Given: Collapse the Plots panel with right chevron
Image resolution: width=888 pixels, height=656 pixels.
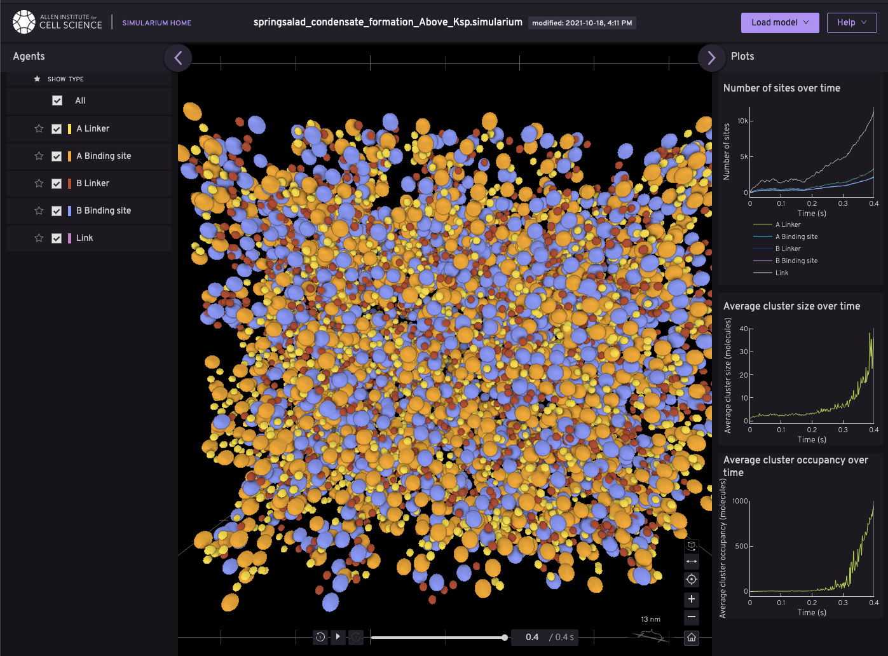Looking at the screenshot, I should 711,57.
